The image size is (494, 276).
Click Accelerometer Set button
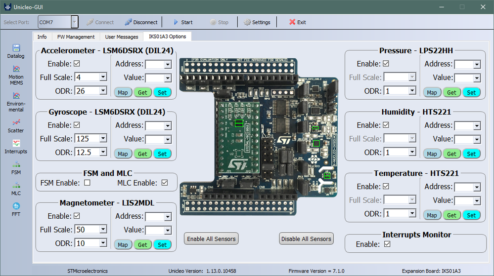pos(162,92)
